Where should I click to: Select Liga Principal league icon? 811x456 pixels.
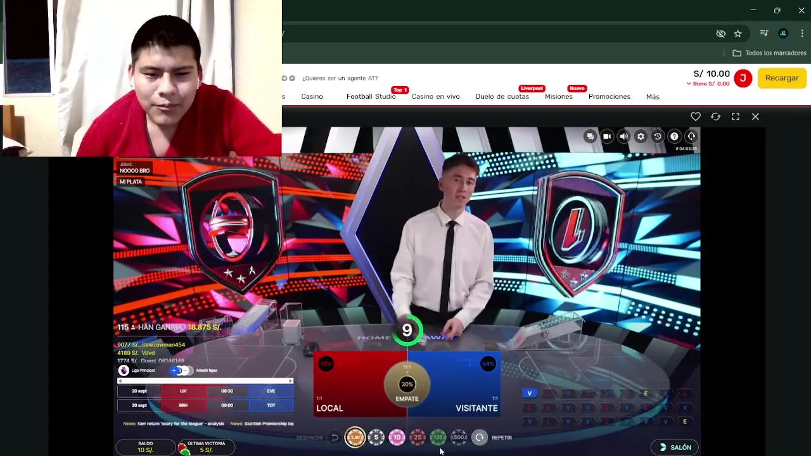pyautogui.click(x=124, y=370)
